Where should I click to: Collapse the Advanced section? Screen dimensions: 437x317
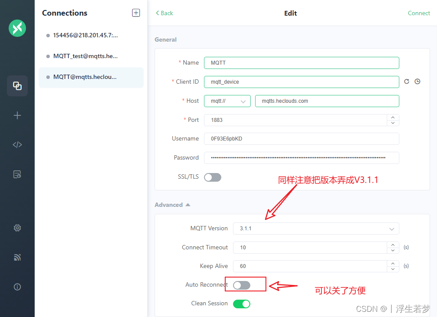tap(172, 205)
